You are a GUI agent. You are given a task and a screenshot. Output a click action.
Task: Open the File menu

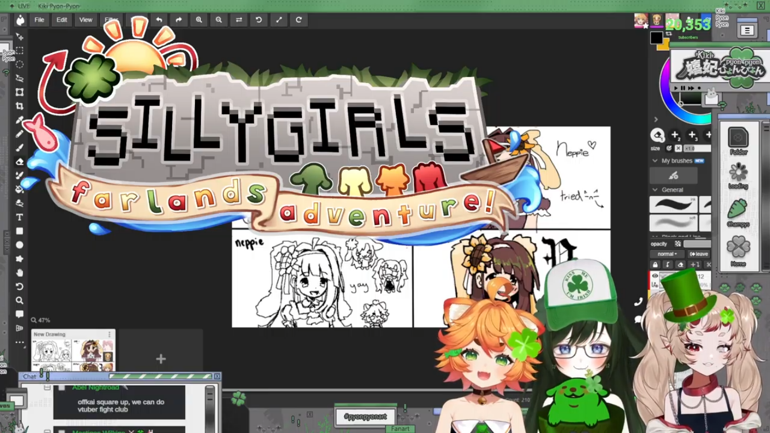tap(39, 20)
